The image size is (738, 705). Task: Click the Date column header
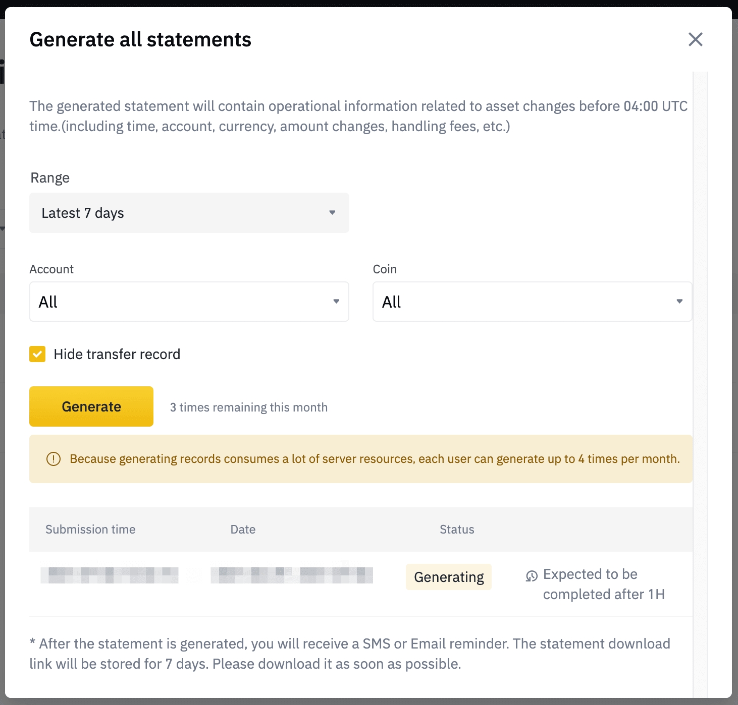point(243,530)
